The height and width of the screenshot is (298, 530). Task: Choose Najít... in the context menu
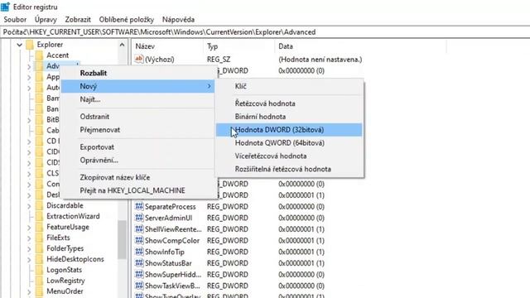click(x=138, y=99)
